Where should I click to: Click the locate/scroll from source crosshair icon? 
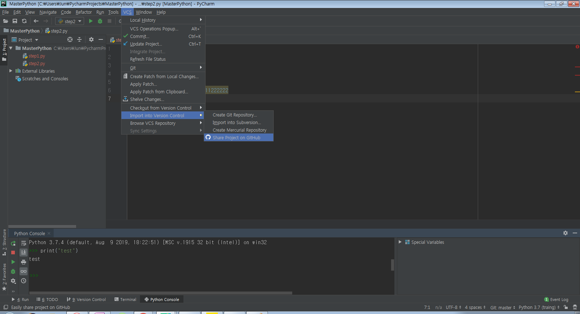coord(70,39)
